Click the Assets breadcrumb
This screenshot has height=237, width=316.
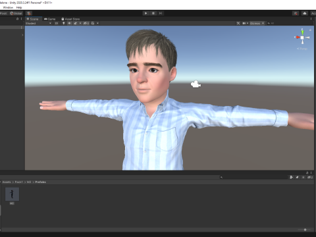[x=7, y=182]
